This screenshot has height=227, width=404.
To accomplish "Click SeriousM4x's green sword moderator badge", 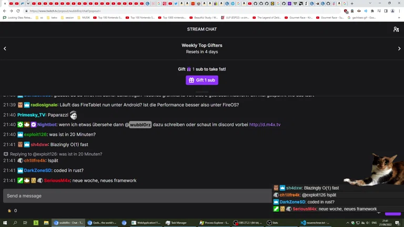I will pos(20,181).
